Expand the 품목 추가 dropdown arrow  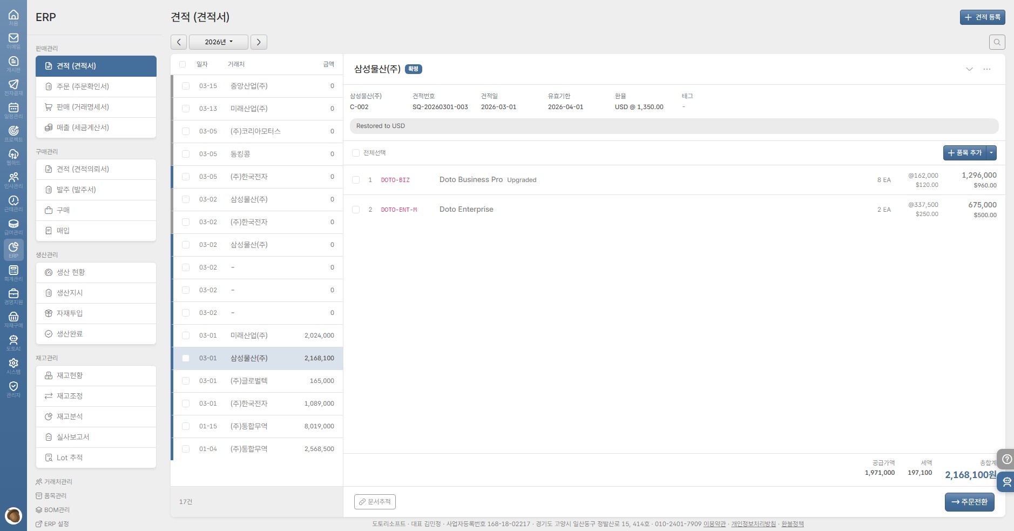[991, 153]
